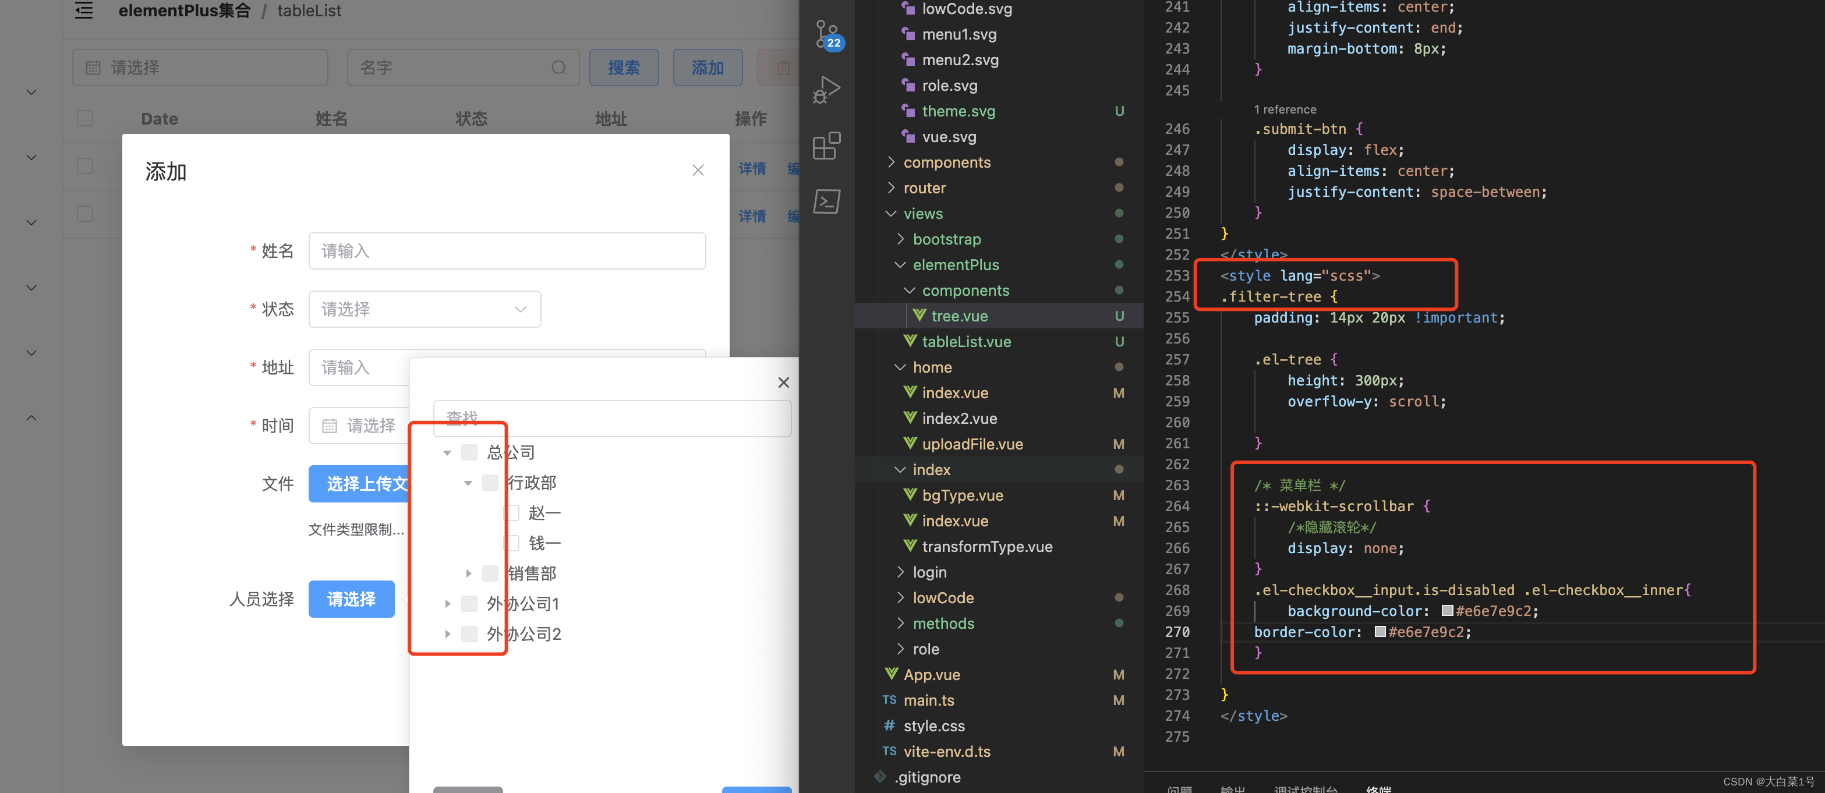The image size is (1825, 793).
Task: Click the #e6e7e9c2 background-color swatch
Action: tap(1448, 611)
